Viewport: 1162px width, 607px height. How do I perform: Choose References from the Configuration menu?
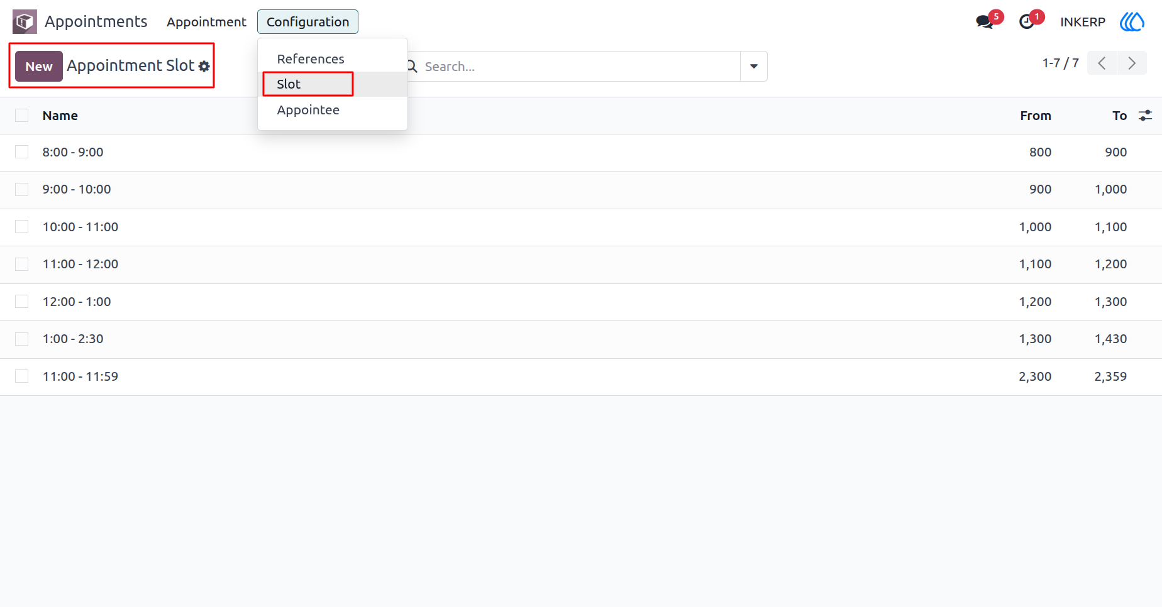coord(333,59)
